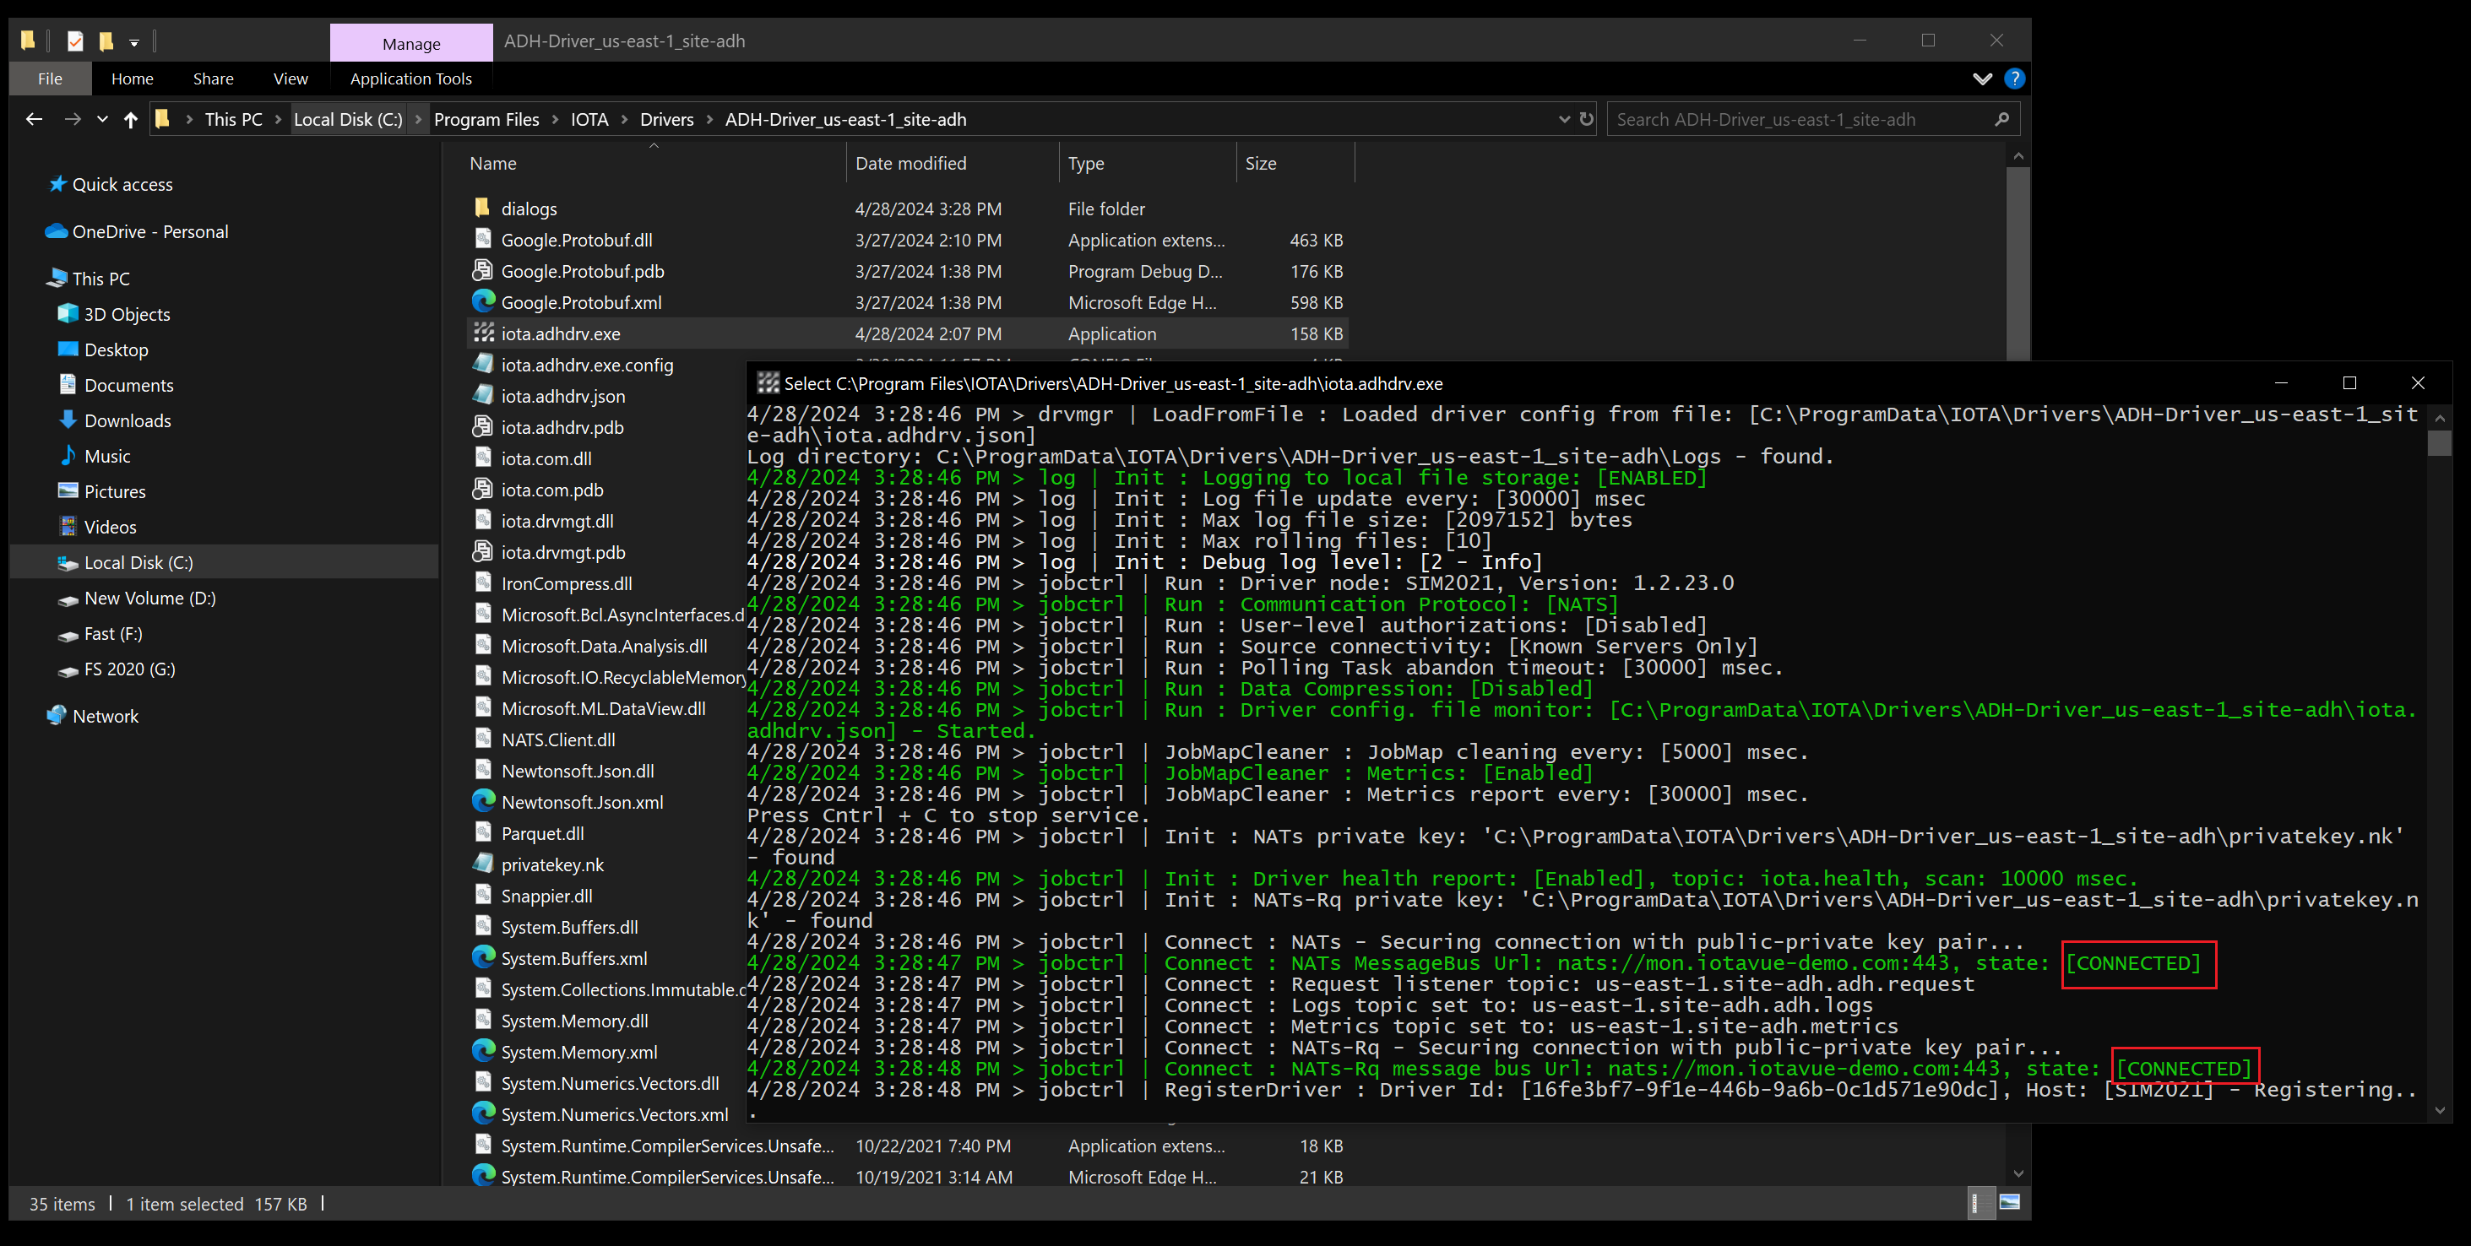Image resolution: width=2471 pixels, height=1246 pixels.
Task: Select Google.Protobuf.xml Edge icon
Action: (x=483, y=301)
